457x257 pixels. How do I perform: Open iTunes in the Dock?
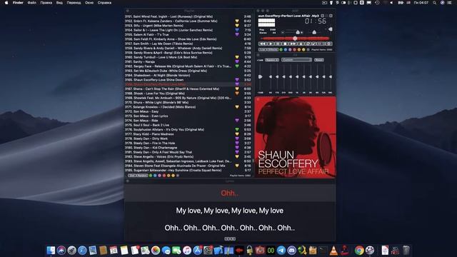click(187, 251)
